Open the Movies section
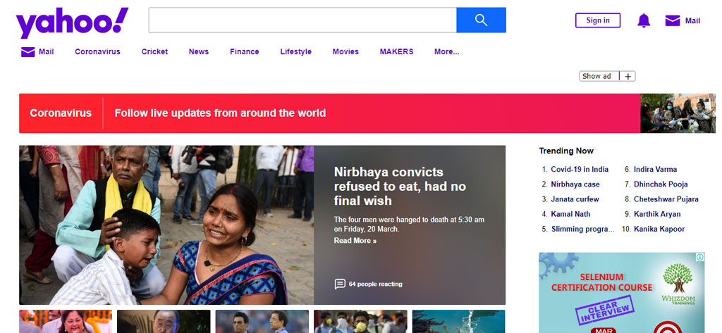Viewport: 722px width, 333px height. tap(345, 52)
